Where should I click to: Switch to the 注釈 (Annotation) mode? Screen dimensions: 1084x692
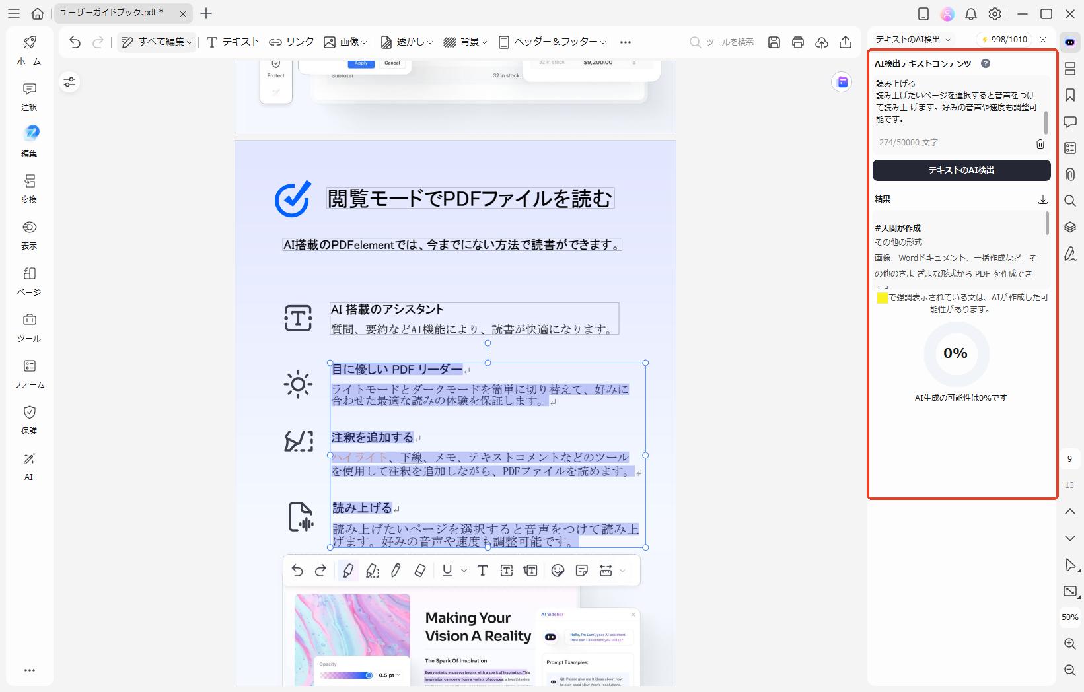point(29,96)
